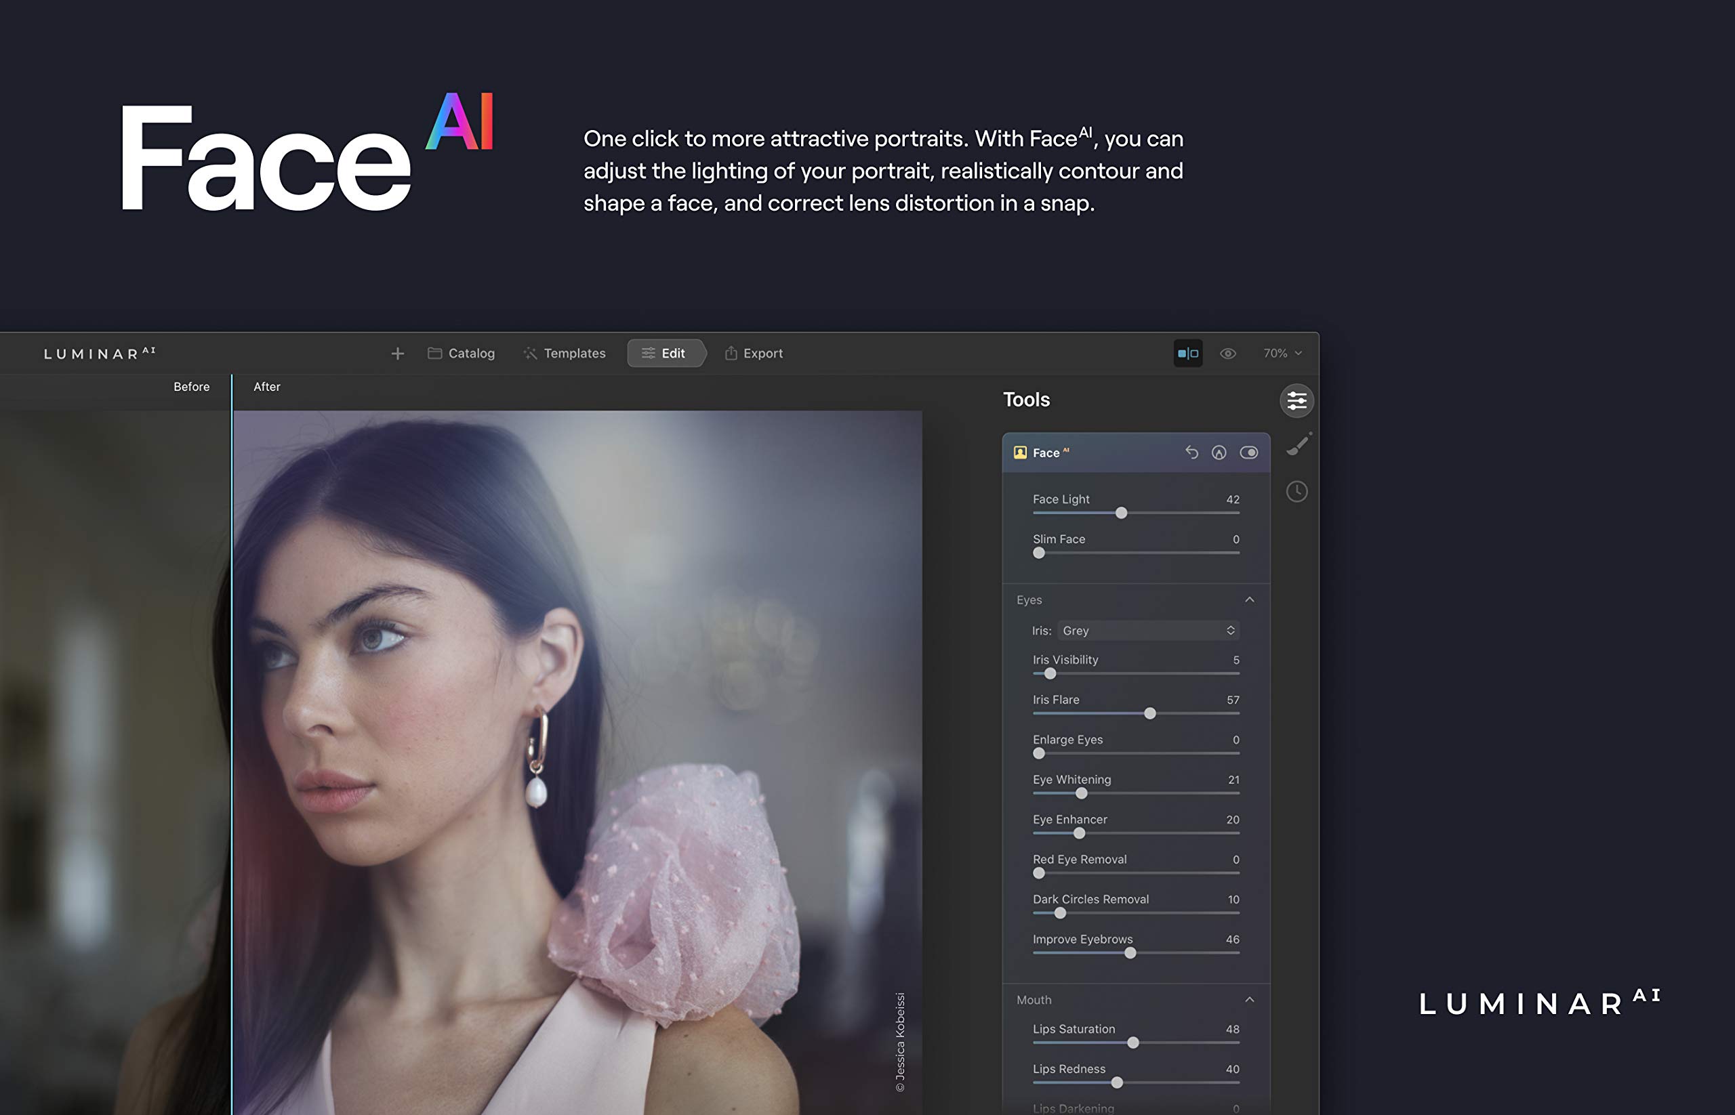1735x1115 pixels.
Task: Toggle Face AI tool visibility switch
Action: pyautogui.click(x=1248, y=453)
